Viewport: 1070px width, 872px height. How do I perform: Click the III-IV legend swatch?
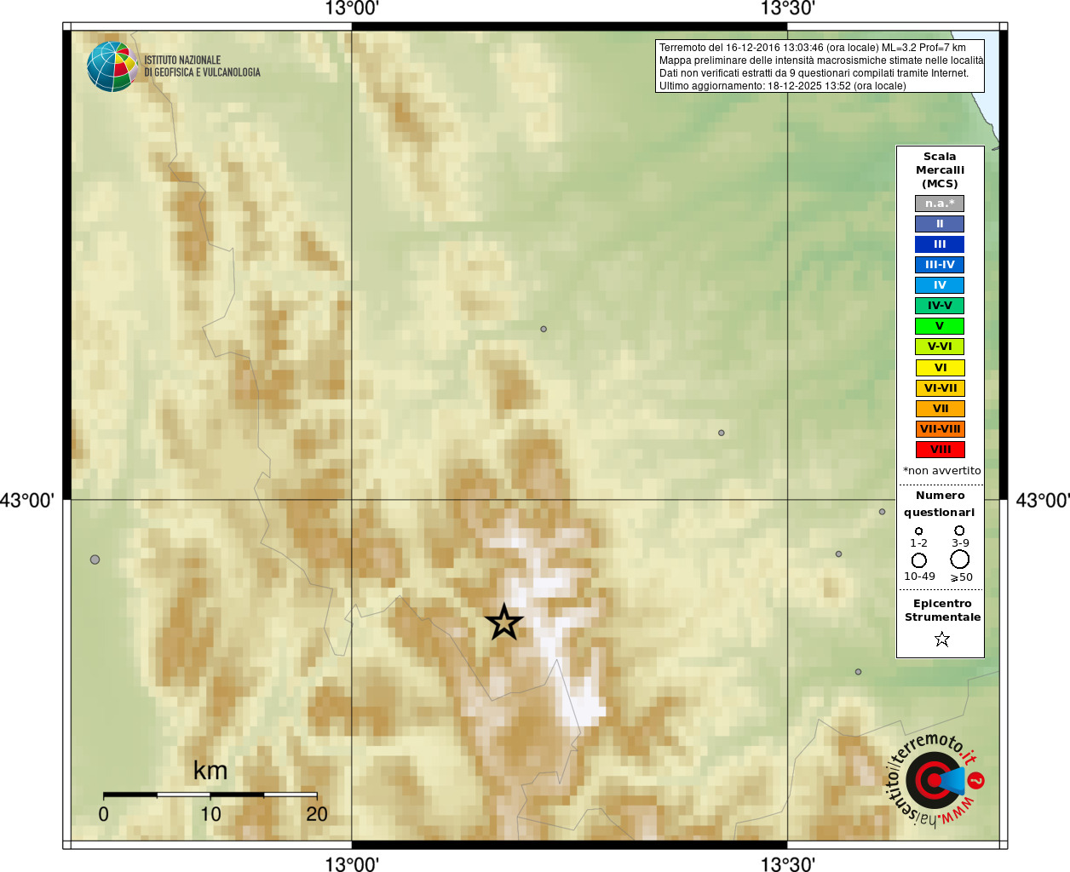tap(940, 265)
